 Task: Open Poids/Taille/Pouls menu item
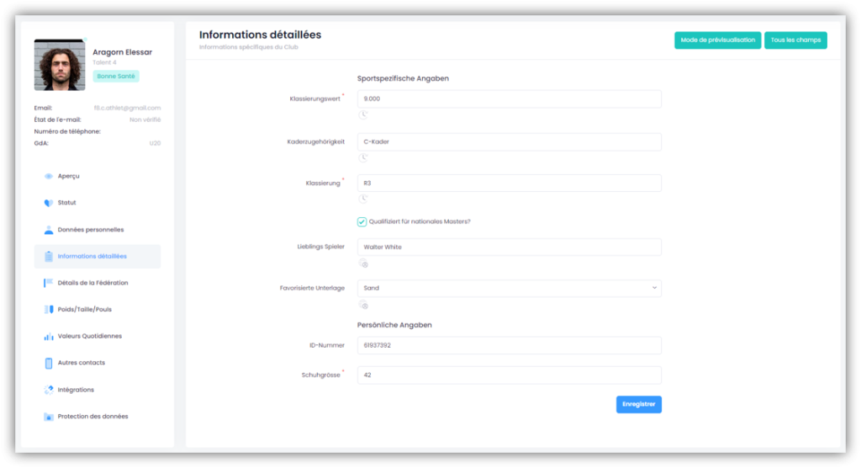(84, 310)
